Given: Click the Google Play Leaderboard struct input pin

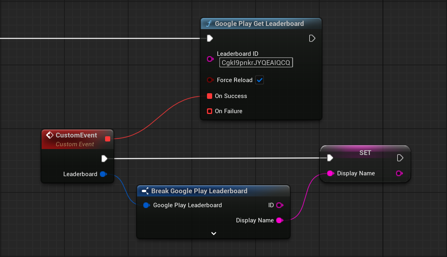Looking at the screenshot, I should [146, 205].
